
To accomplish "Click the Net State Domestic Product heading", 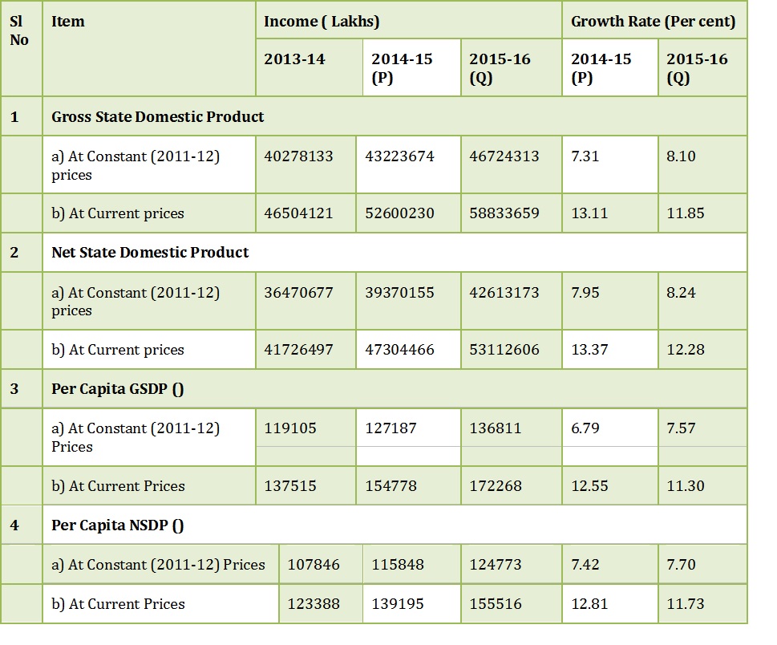I will [150, 253].
